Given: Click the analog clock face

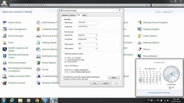Looking at the screenshot, I should 171,74.
